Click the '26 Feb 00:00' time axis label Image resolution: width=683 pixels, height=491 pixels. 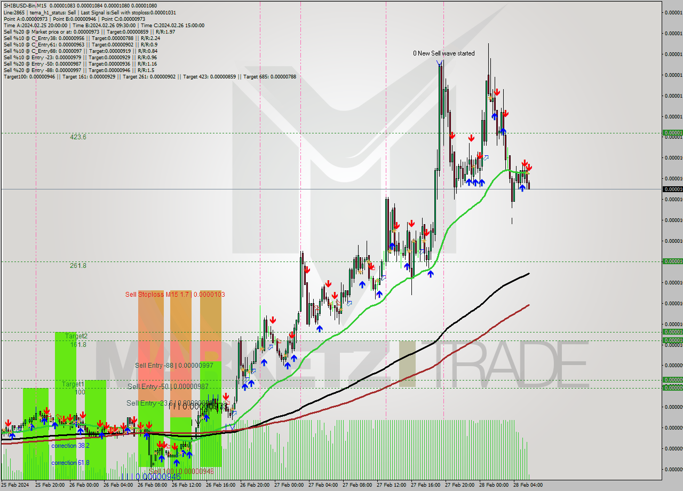(x=84, y=485)
